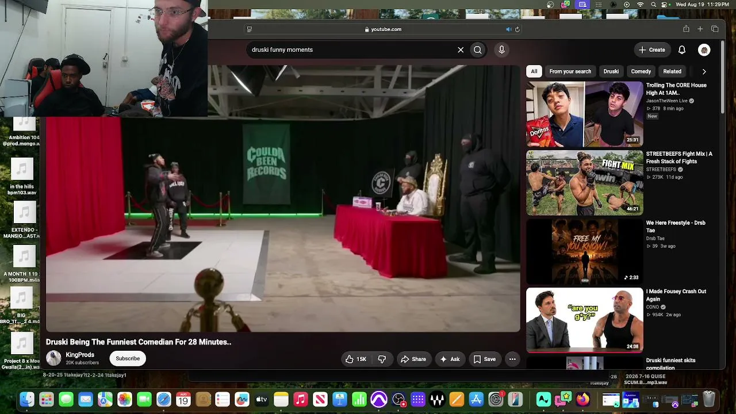Screen dimensions: 736x414
Task: Open KingProds channel avatar
Action: pos(53,358)
